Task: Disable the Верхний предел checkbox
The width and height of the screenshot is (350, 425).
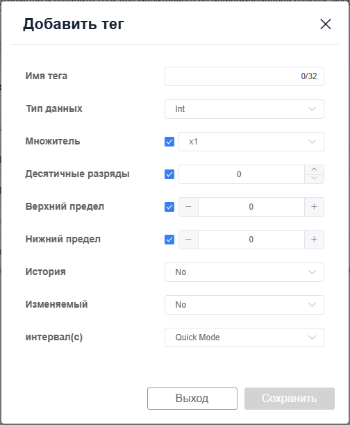Action: pos(169,207)
